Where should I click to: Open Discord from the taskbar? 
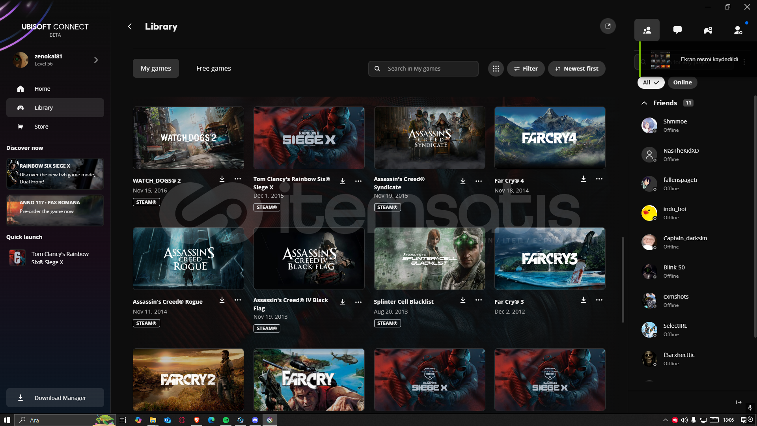pos(255,420)
